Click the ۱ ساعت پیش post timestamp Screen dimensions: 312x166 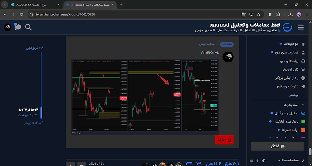208,44
